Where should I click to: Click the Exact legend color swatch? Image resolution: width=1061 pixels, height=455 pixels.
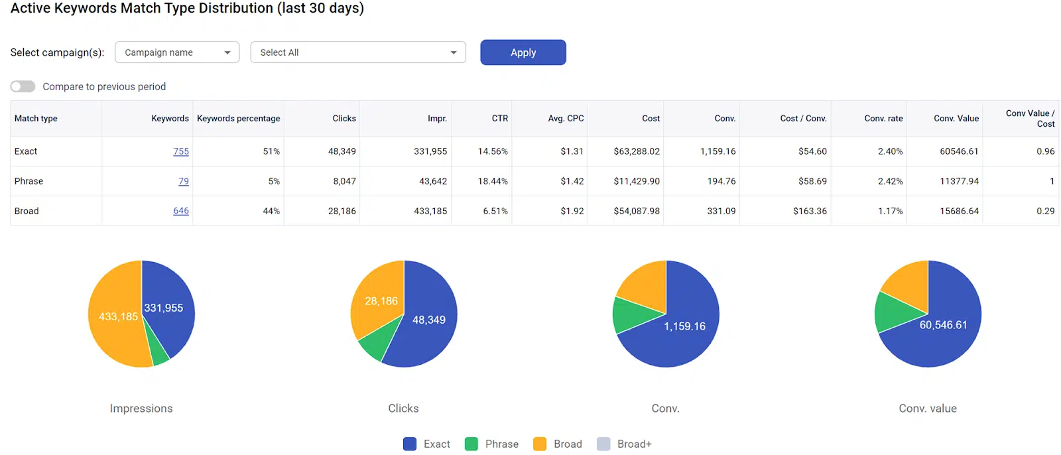coord(410,444)
